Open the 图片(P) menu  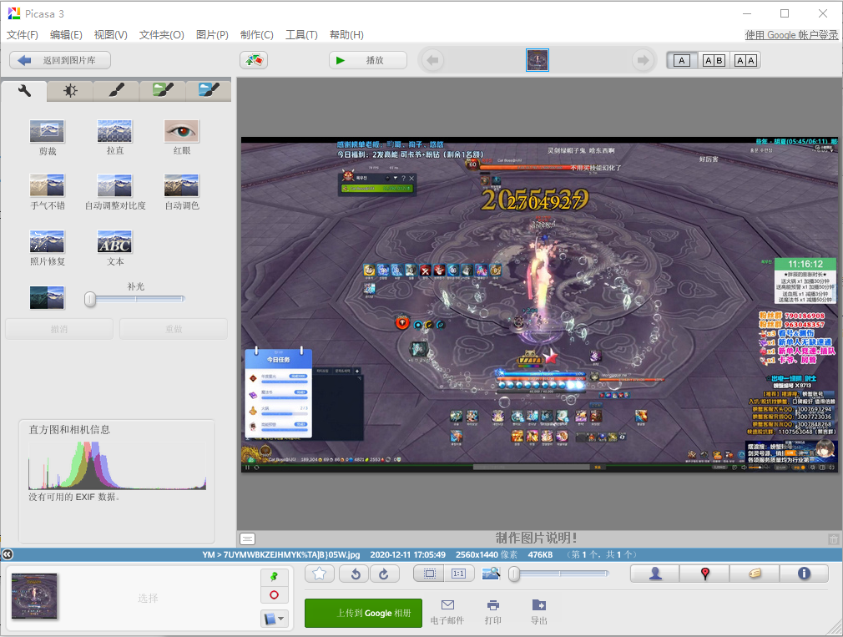212,35
